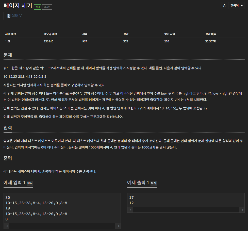Image resolution: width=248 pixels, height=231 pixels.
Task: Click the 정답 column header
Action: (126, 34)
